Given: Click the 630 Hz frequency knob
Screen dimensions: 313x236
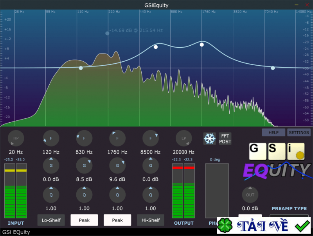Looking at the screenshot, I should pyautogui.click(x=84, y=138).
